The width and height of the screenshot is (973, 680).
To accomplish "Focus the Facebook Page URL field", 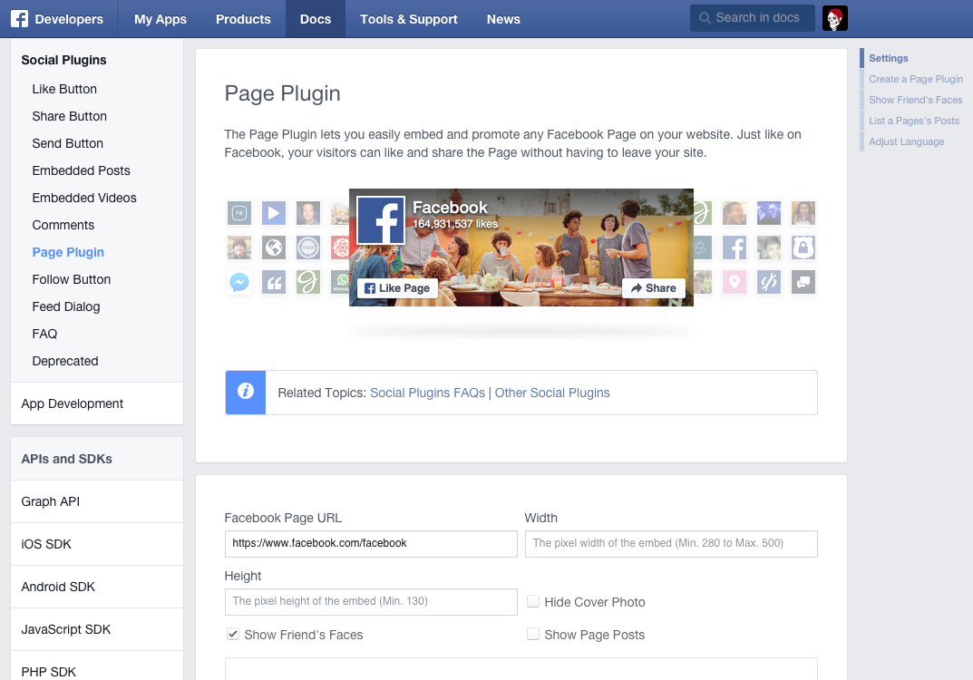I will 371,543.
